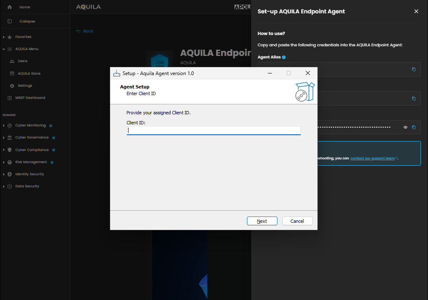Expand the Data Security domain

[4, 187]
